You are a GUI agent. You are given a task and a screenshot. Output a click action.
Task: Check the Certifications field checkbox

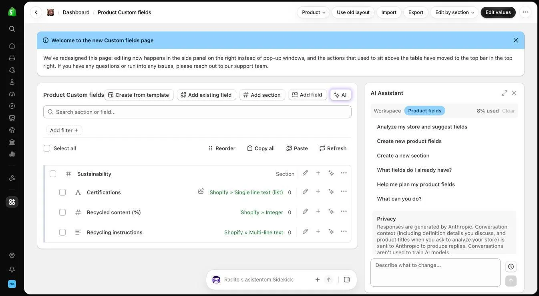pos(62,192)
